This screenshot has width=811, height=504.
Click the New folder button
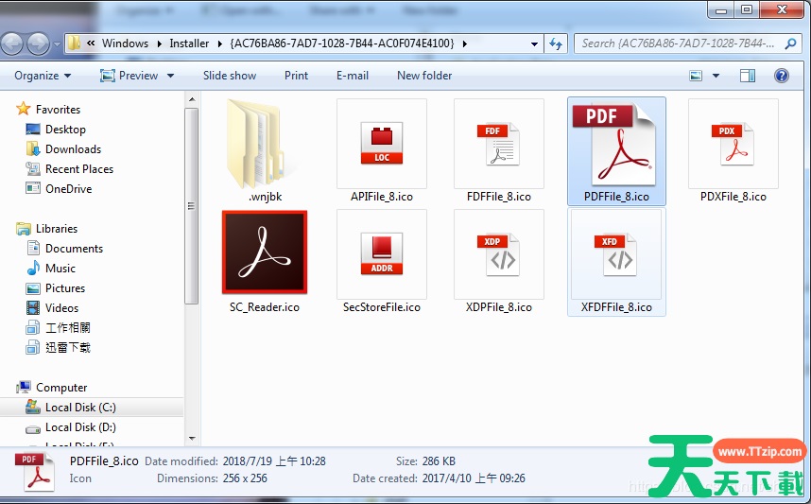coord(424,76)
